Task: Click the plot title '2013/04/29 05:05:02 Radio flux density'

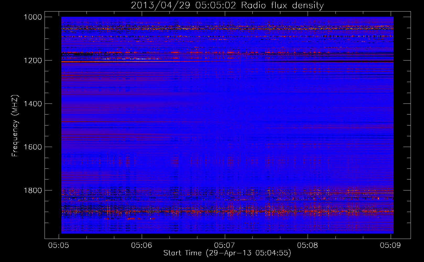Action: coord(227,5)
